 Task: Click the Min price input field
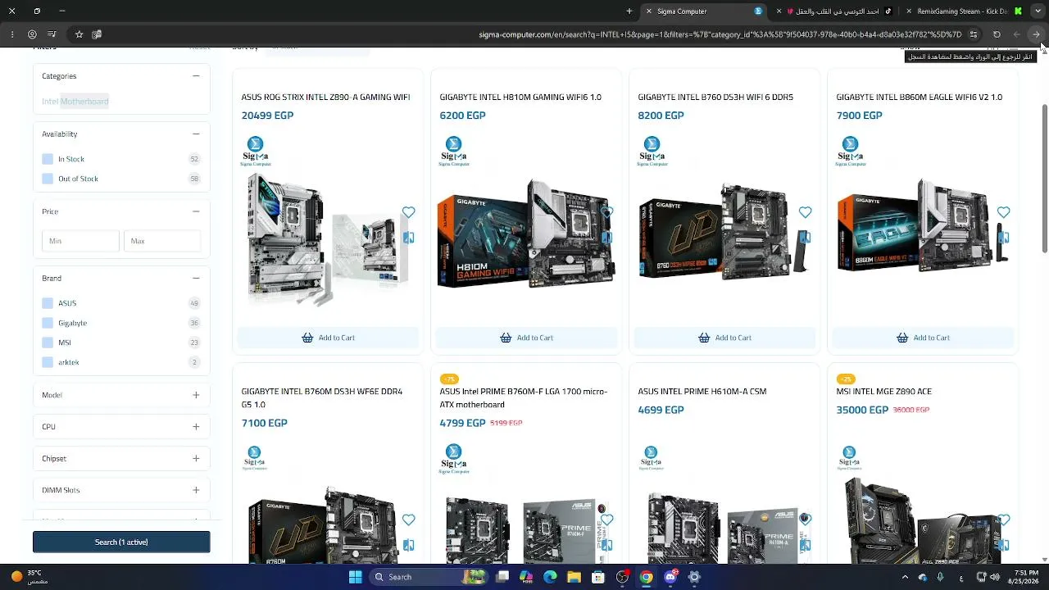pos(80,241)
